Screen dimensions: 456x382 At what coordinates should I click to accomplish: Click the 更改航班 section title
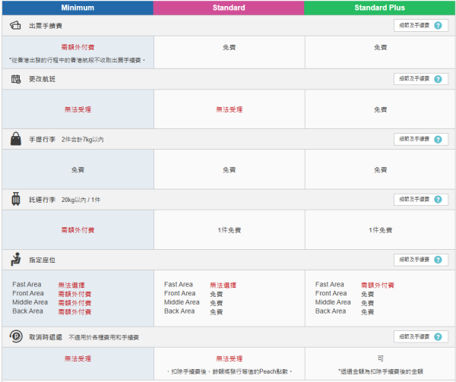[x=42, y=79]
